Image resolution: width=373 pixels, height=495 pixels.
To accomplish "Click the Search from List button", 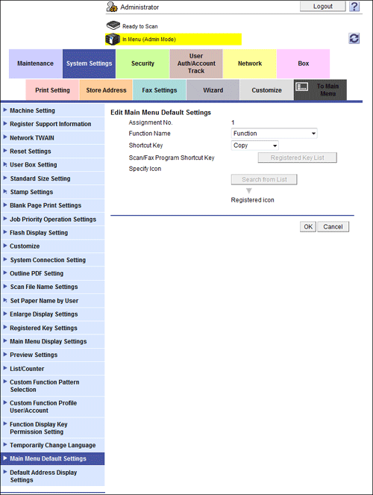I will pyautogui.click(x=264, y=180).
